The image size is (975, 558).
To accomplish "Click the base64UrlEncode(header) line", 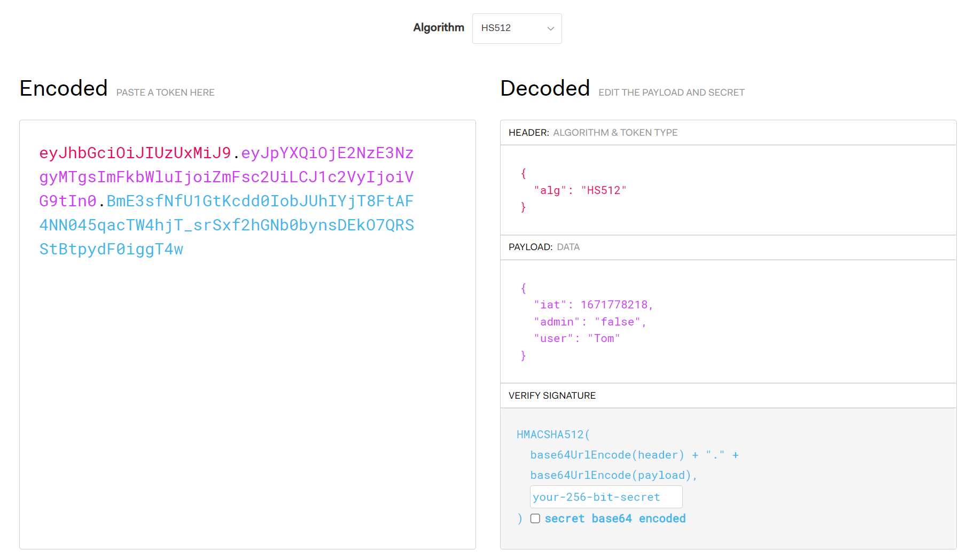I will click(x=634, y=455).
